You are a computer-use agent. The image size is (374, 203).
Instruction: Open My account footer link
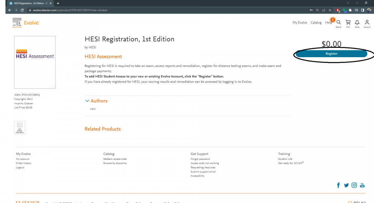click(x=23, y=159)
